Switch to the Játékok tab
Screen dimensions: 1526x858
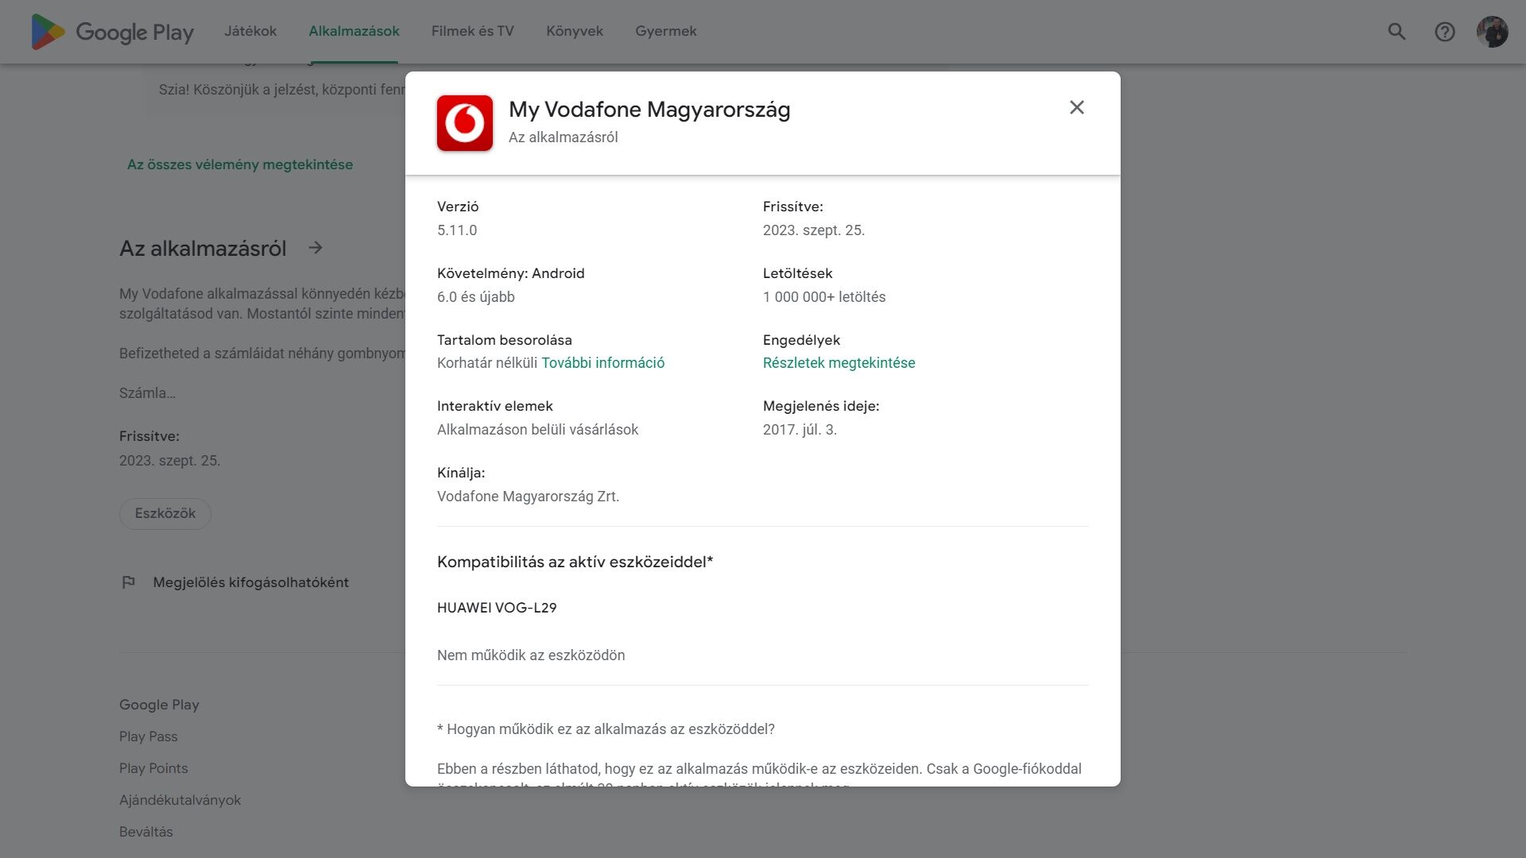[250, 31]
